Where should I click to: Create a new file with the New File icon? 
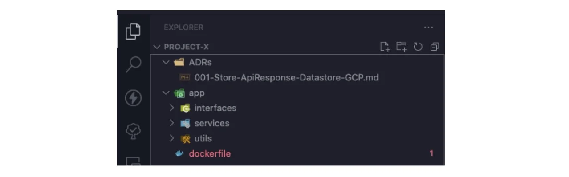[x=385, y=47]
